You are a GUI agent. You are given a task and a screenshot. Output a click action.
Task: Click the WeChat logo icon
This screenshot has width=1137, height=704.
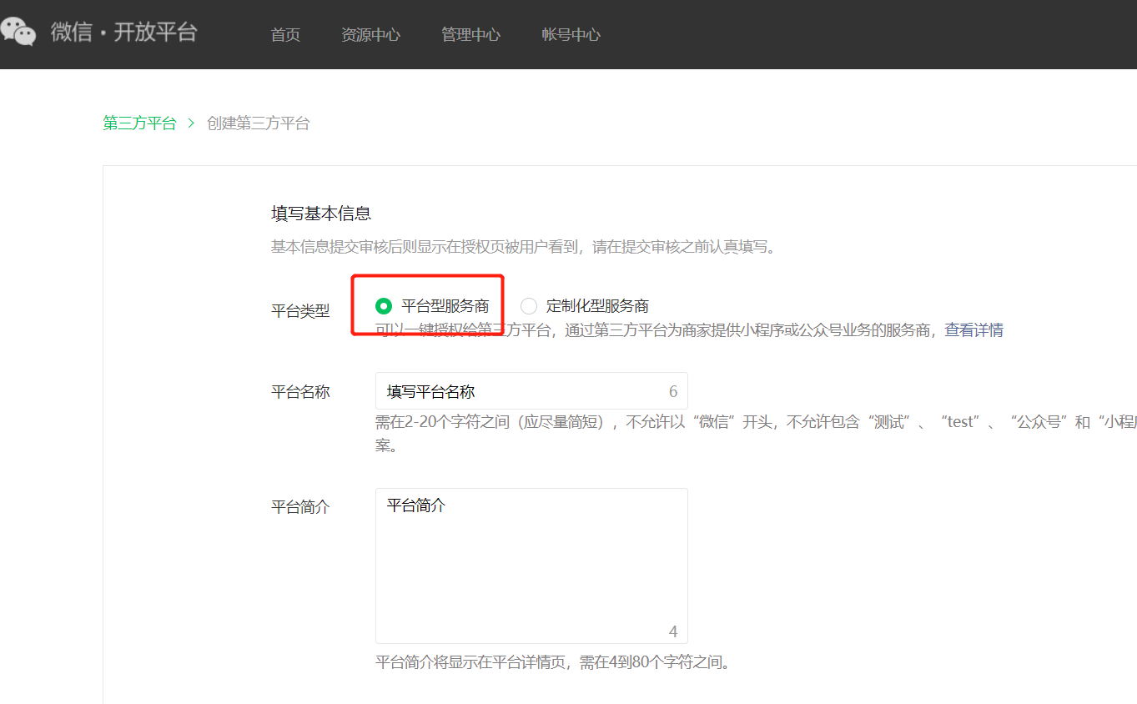coord(18,32)
